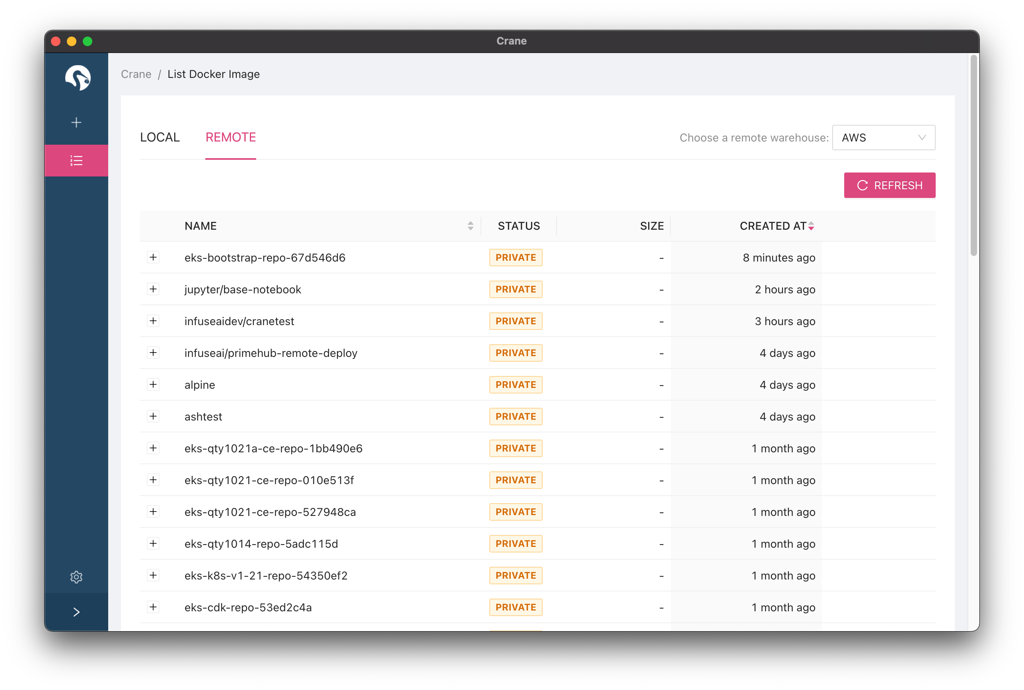Toggle CREATED AT sort arrows
The image size is (1024, 690).
coord(811,226)
